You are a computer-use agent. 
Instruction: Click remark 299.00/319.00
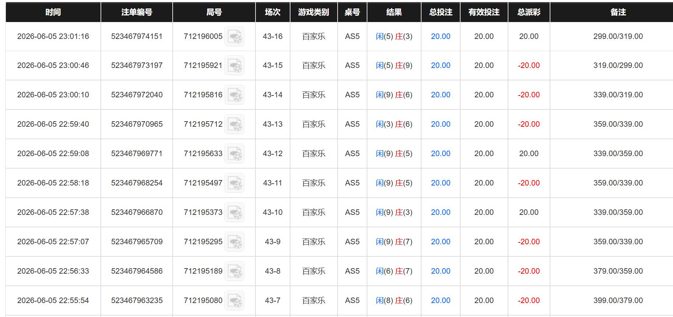618,36
